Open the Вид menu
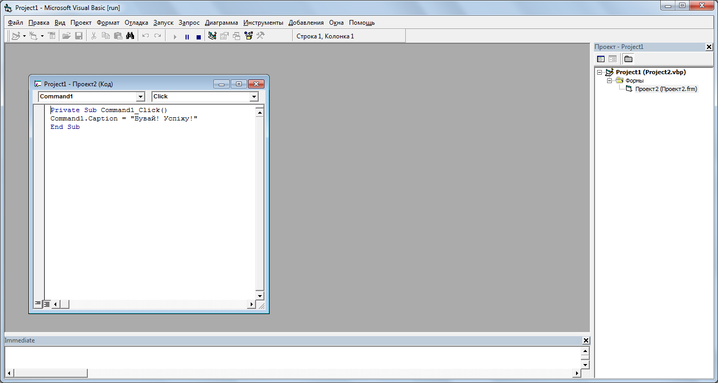Image resolution: width=718 pixels, height=383 pixels. pyautogui.click(x=60, y=23)
